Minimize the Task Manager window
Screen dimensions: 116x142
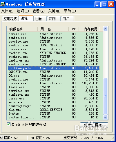[97, 4]
